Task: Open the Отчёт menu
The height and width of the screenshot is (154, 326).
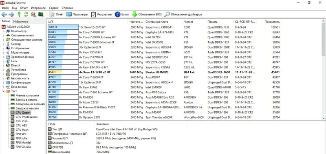Action: coord(24,8)
